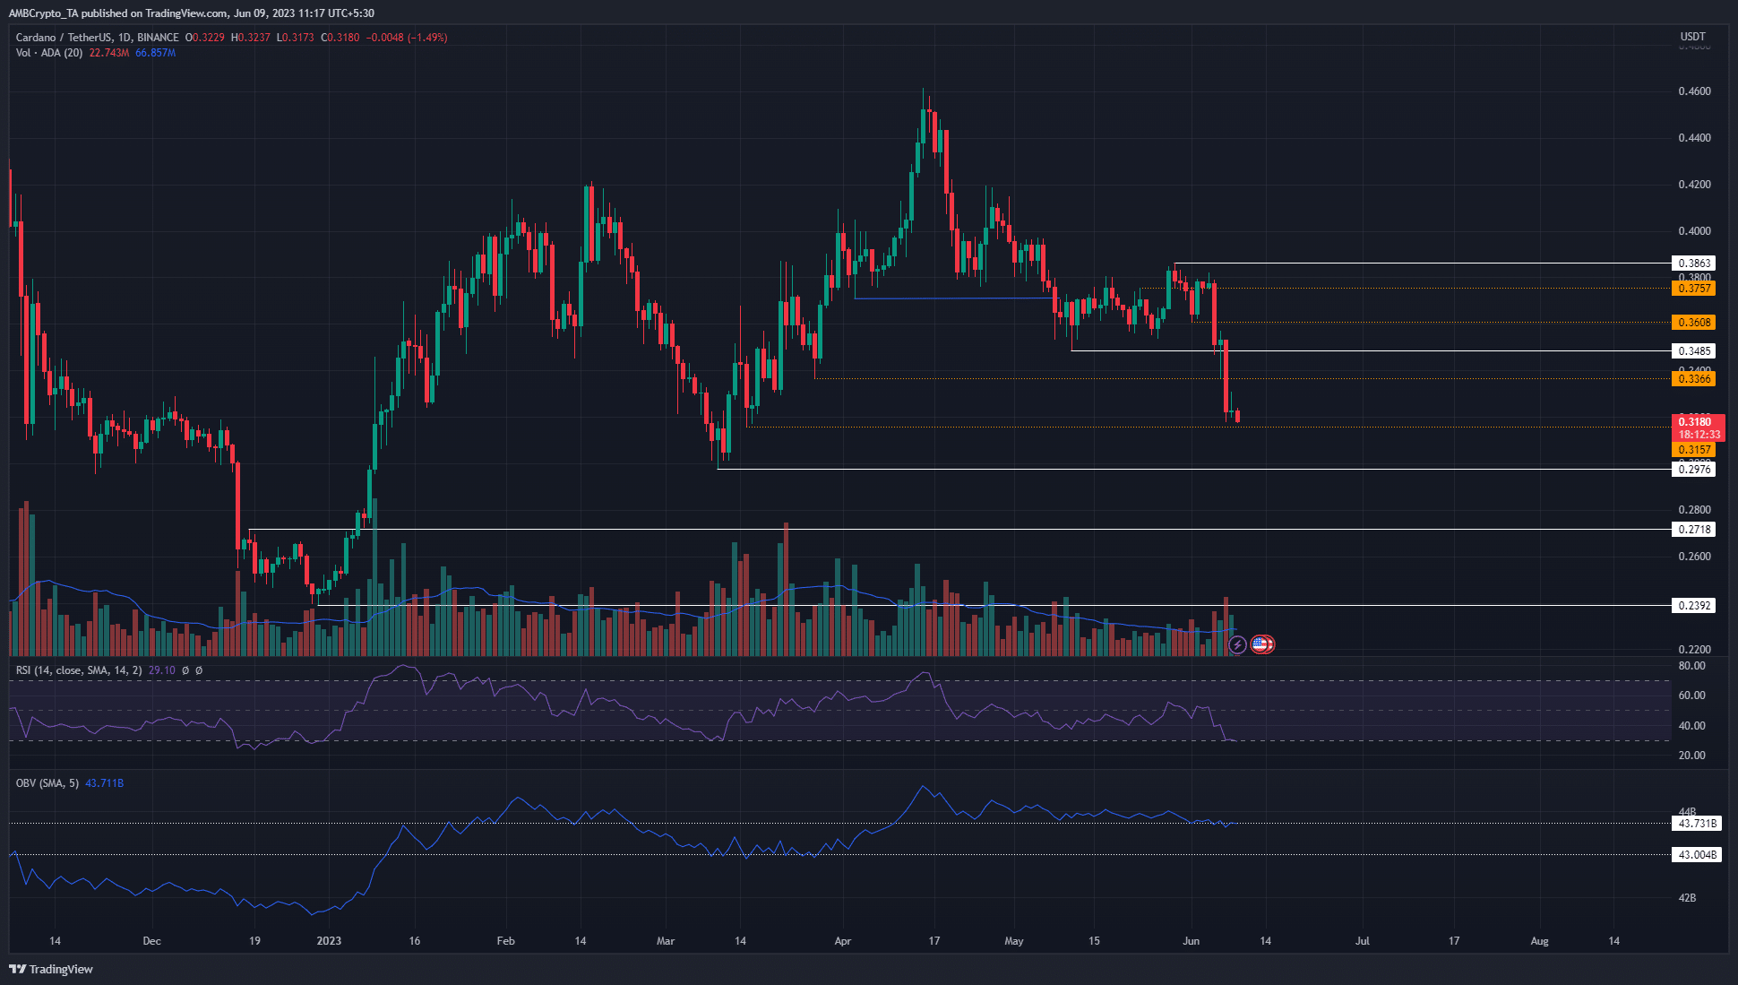Click the 0.3485 price level label
The height and width of the screenshot is (985, 1738).
[x=1694, y=351]
